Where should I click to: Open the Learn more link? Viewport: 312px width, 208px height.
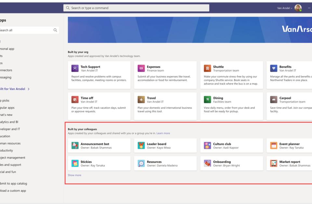pyautogui.click(x=163, y=133)
